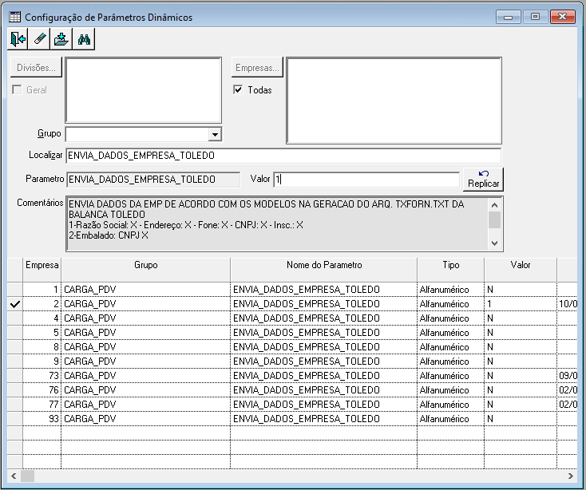Click the Grupo column header

pos(146,269)
